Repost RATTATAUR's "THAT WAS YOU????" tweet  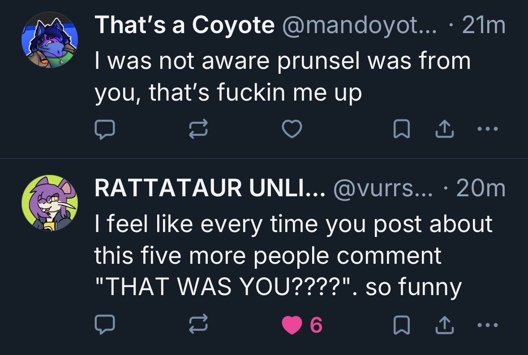tap(198, 325)
